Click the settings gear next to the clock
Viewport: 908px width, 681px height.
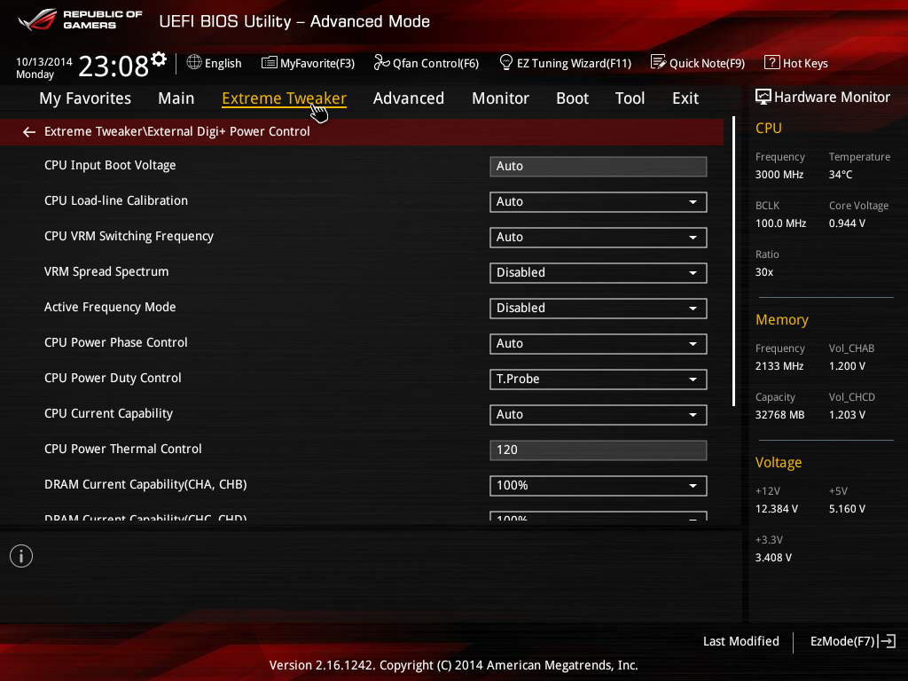159,59
